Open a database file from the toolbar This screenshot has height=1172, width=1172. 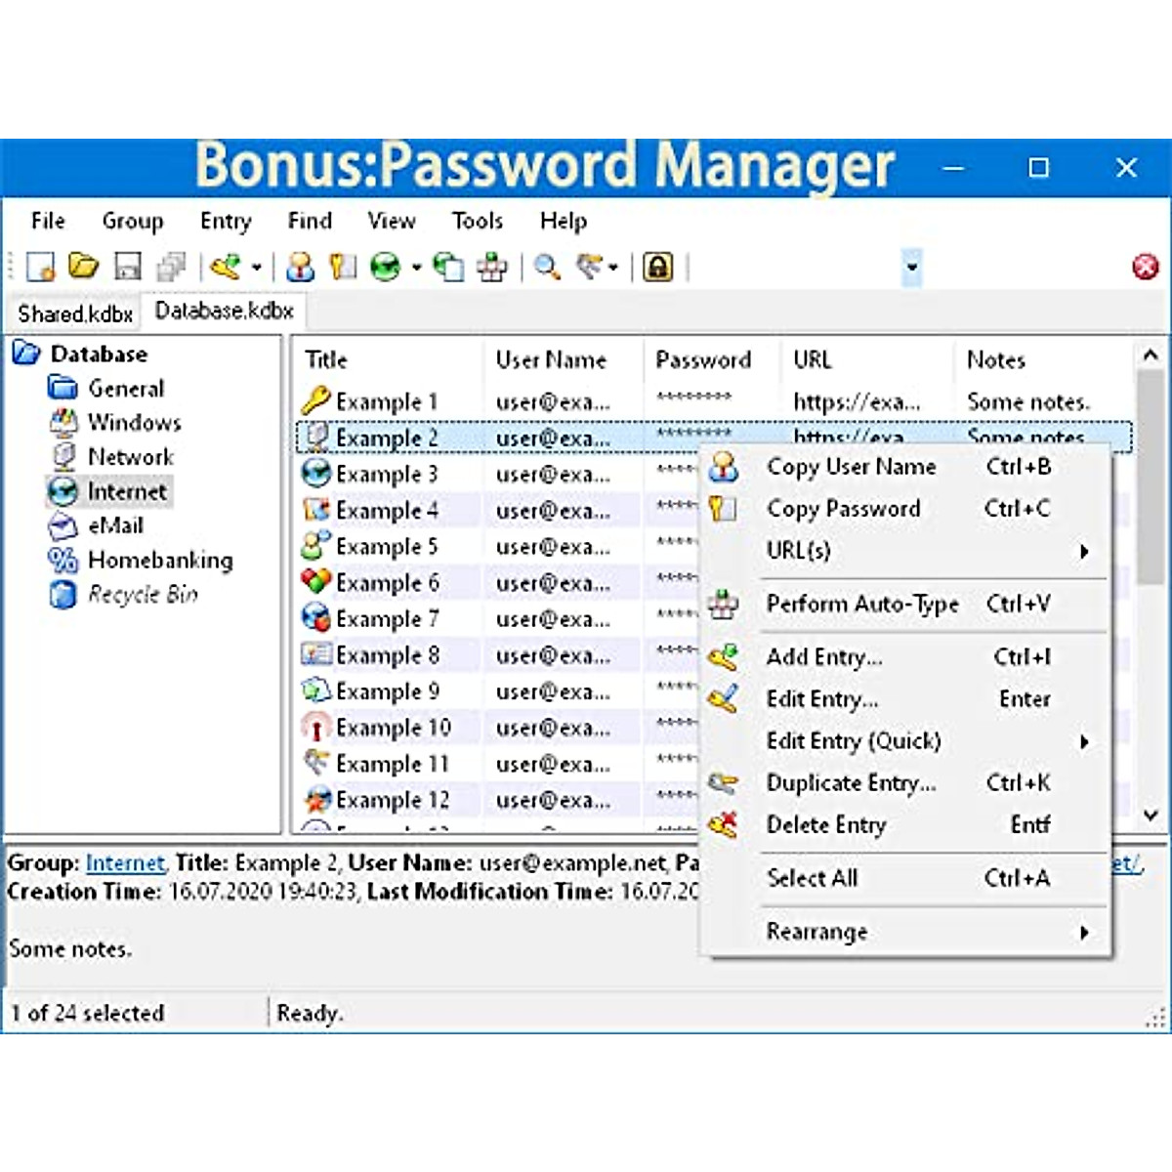[x=83, y=267]
